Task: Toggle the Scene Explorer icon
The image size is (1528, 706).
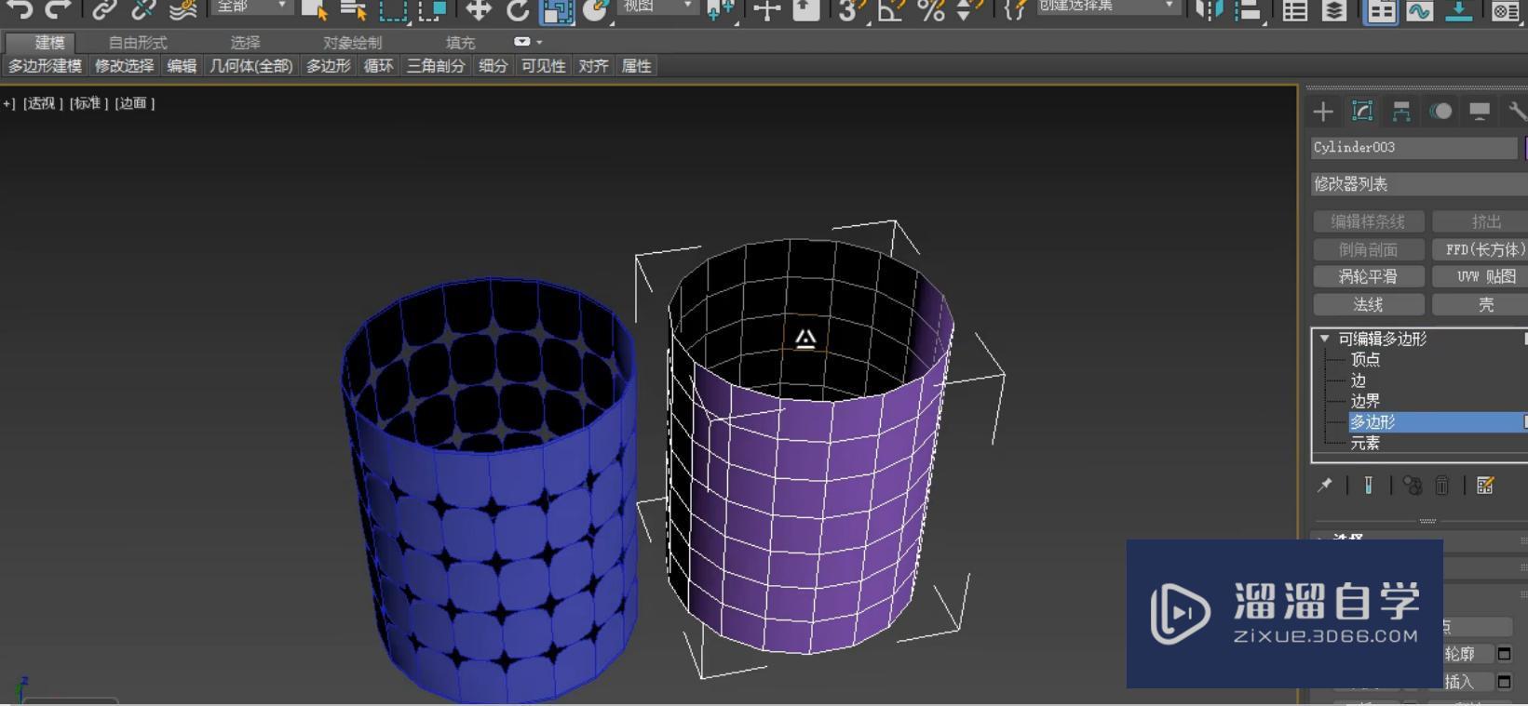Action: [1294, 9]
